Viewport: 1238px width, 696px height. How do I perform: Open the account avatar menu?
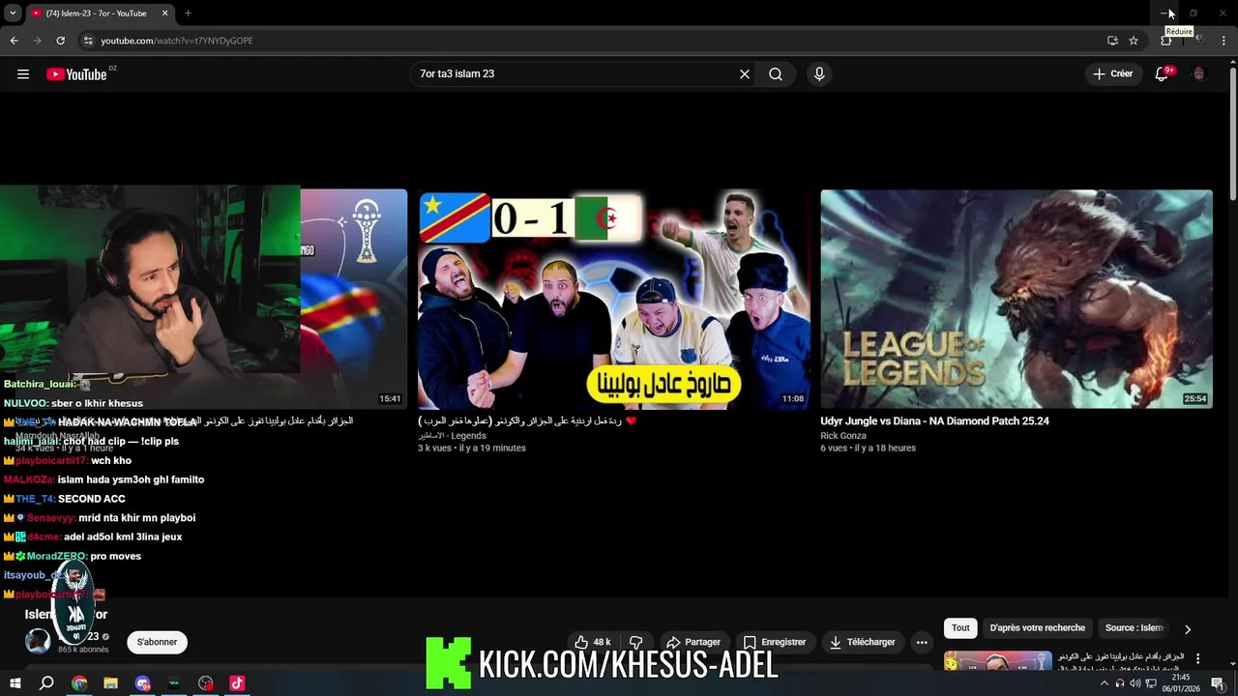tap(1199, 74)
